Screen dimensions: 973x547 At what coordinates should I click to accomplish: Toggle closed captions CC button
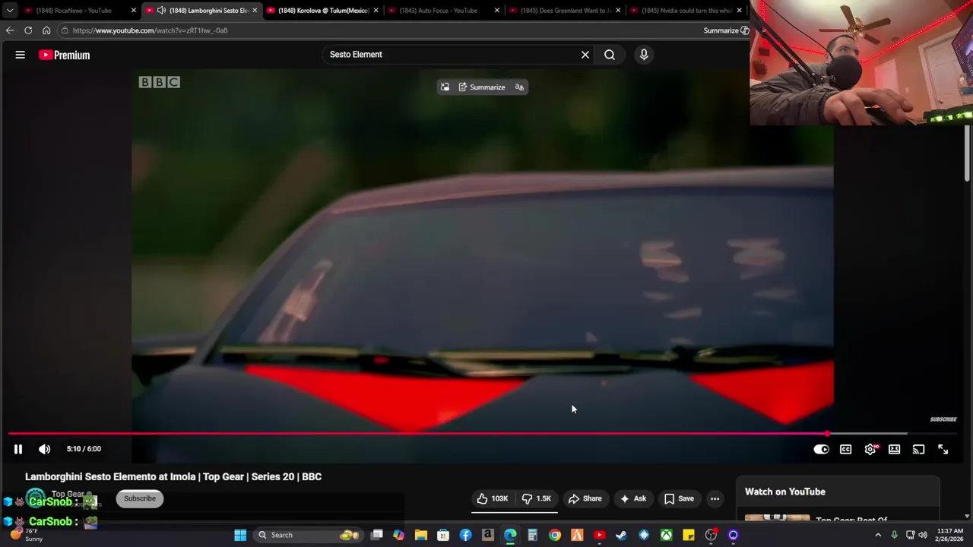[x=845, y=449]
